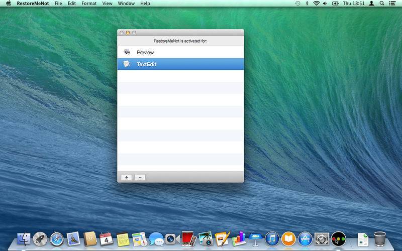This screenshot has width=402, height=251.
Task: Open Contacts book in the Dock
Action: coord(90,239)
